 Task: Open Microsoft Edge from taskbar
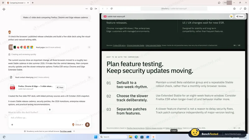tap(136, 137)
